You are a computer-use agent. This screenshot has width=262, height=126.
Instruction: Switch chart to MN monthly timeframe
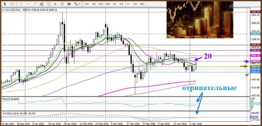tap(142, 4)
